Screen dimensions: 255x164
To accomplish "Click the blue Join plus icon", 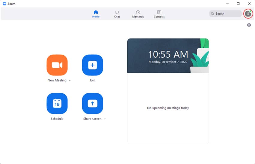I will 93,65.
